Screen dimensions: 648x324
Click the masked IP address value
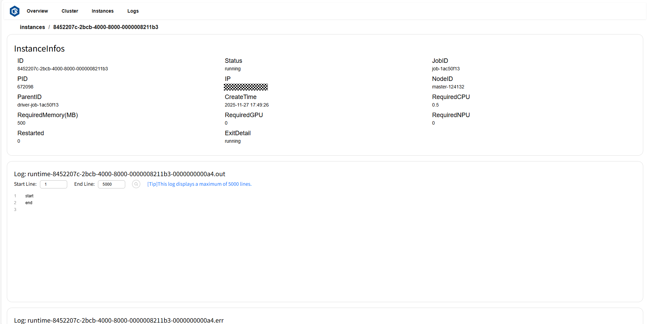[246, 87]
